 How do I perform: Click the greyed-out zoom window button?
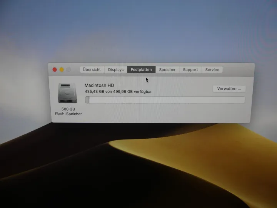pyautogui.click(x=68, y=70)
